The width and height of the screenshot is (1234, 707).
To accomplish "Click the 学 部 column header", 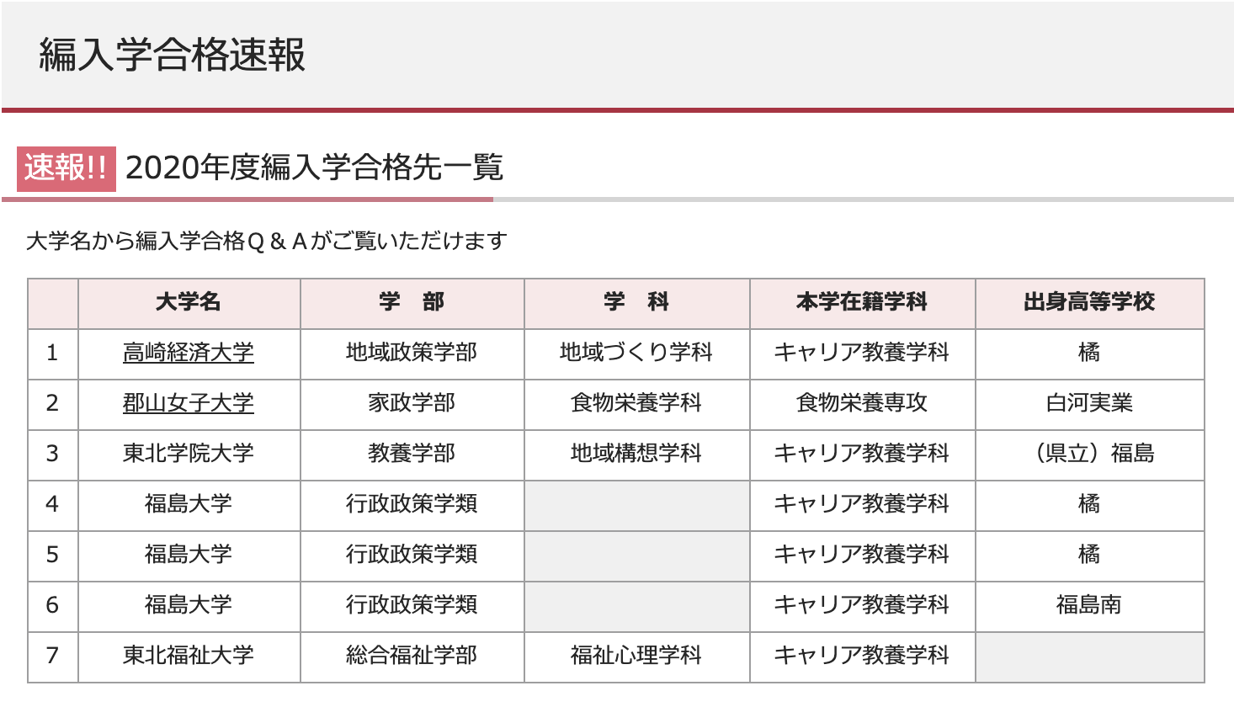I will tap(412, 302).
